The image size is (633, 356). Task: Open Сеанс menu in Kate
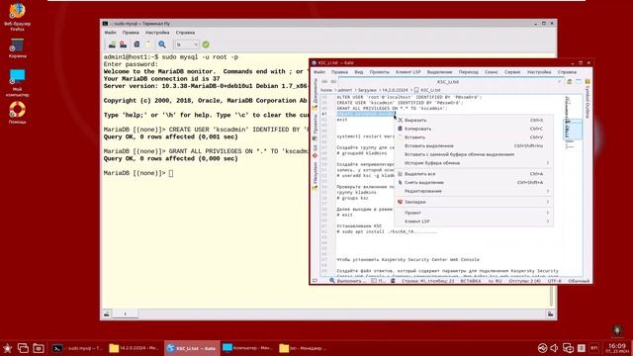[x=492, y=72]
